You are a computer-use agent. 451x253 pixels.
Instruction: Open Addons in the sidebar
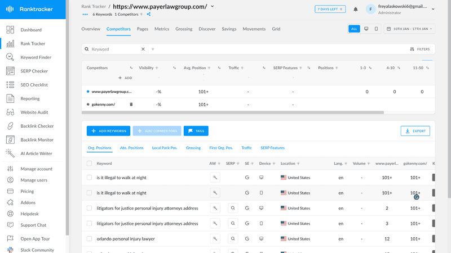click(28, 202)
